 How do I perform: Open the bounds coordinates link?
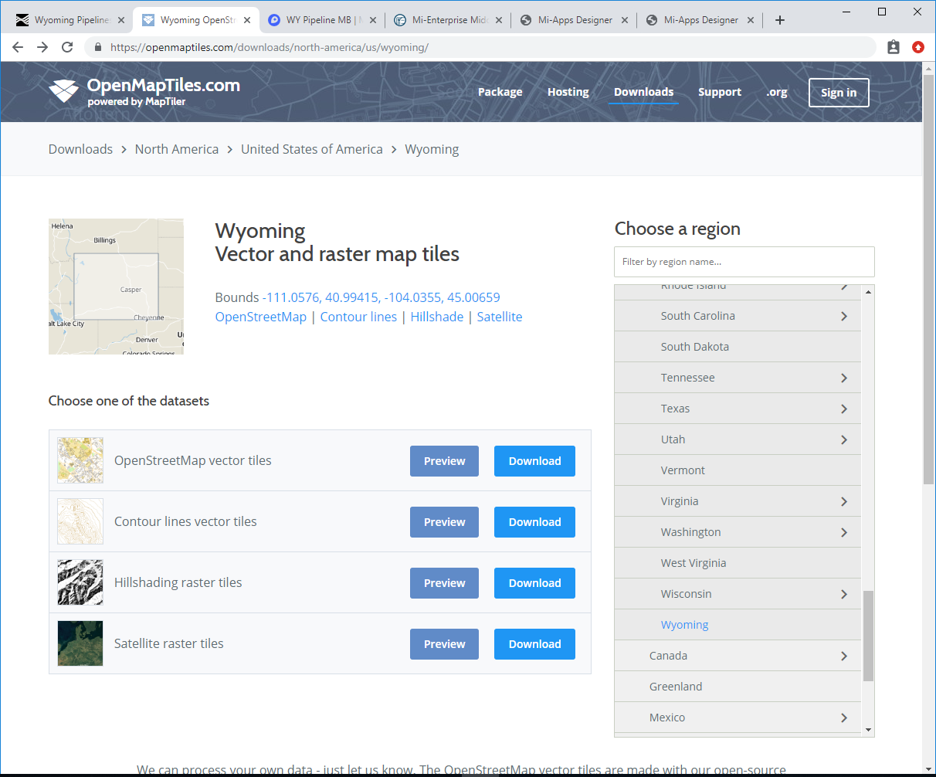(x=382, y=297)
